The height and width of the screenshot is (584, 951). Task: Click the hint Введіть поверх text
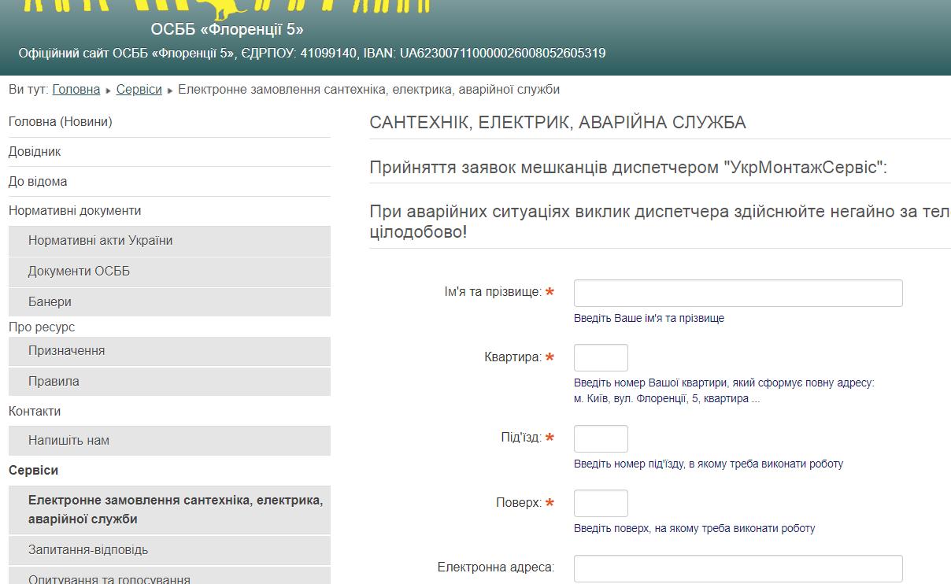[x=694, y=529]
